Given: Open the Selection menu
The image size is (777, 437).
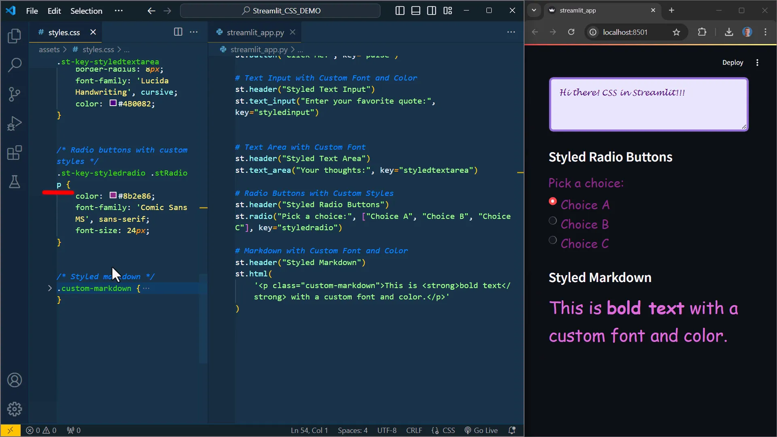Looking at the screenshot, I should [x=86, y=11].
